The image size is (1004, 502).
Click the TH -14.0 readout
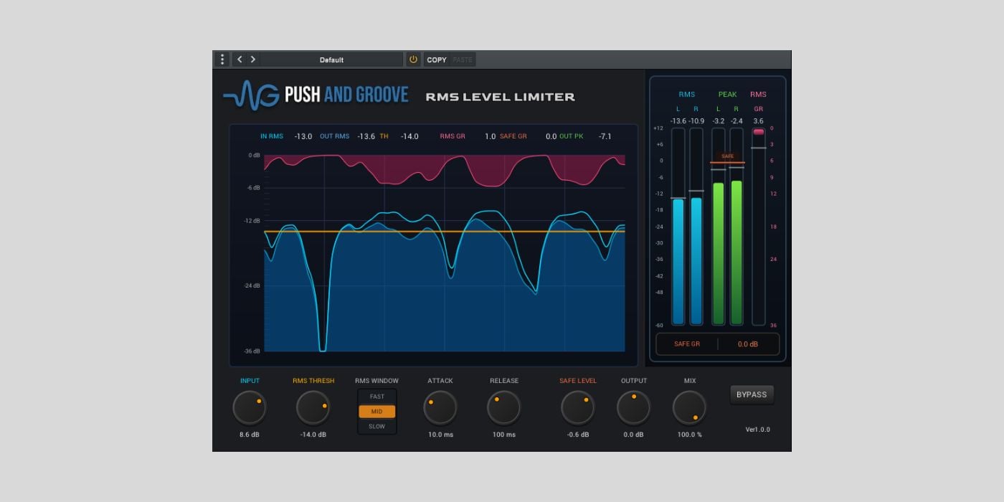pyautogui.click(x=399, y=136)
